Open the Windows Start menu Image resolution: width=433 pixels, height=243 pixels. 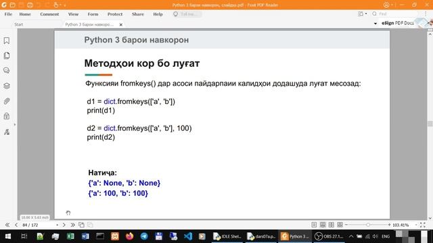[8, 236]
